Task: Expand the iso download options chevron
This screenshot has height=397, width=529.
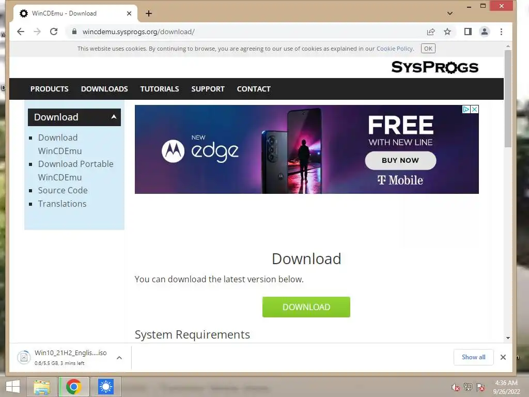Action: coord(119,358)
